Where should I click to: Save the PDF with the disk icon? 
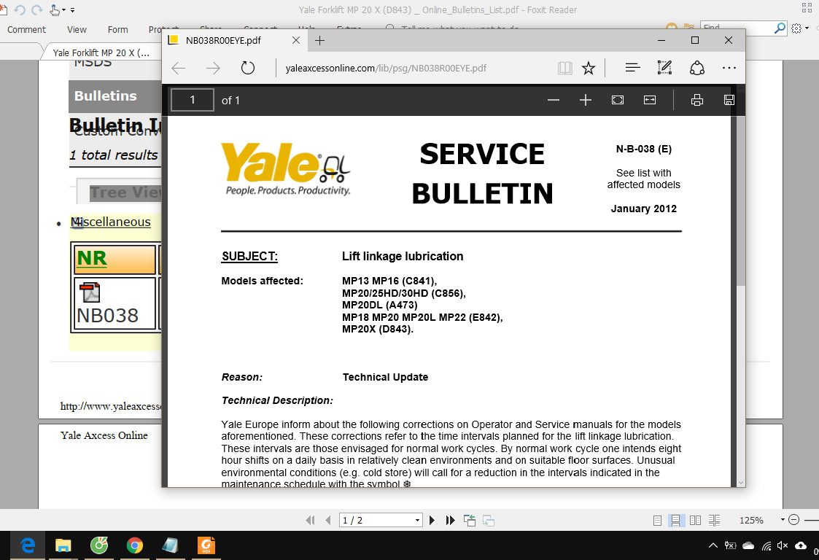(729, 100)
